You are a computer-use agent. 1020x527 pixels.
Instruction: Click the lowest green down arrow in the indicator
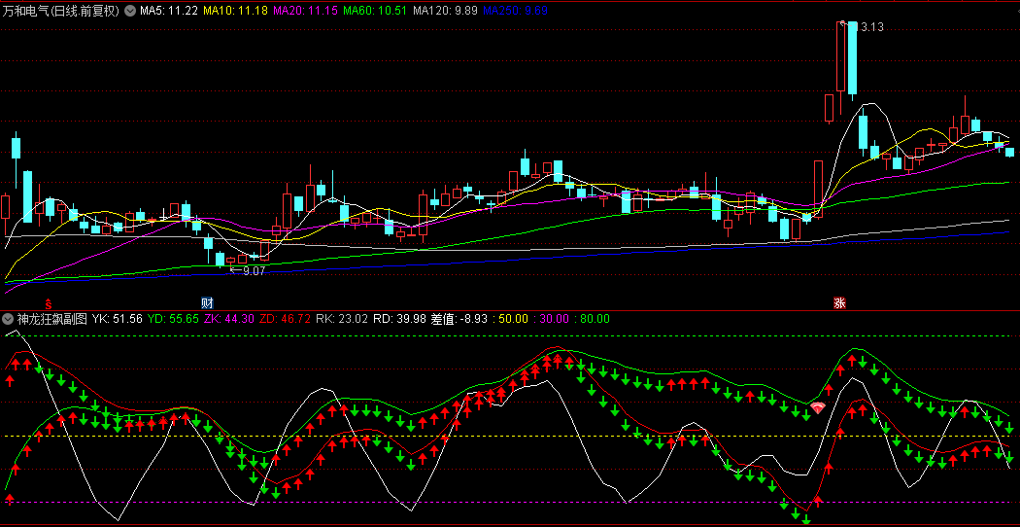806,520
